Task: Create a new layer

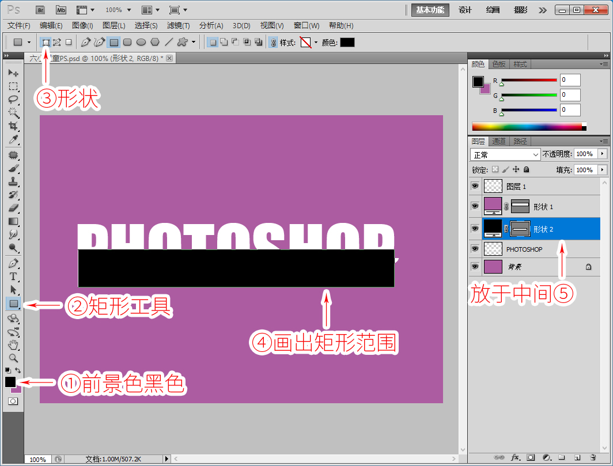Action: coord(577,457)
